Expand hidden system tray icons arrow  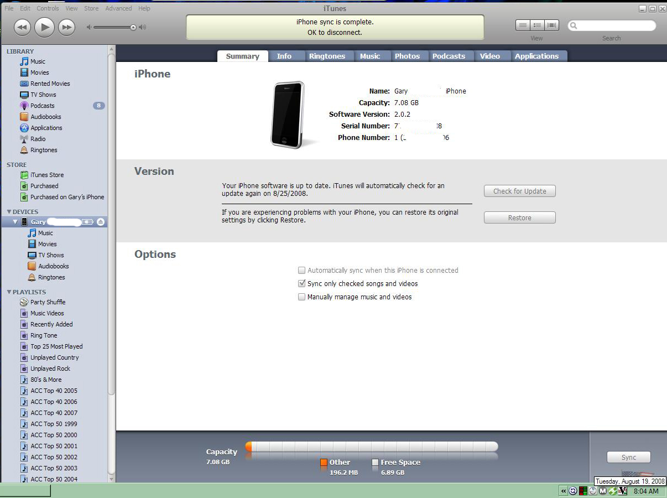point(564,491)
